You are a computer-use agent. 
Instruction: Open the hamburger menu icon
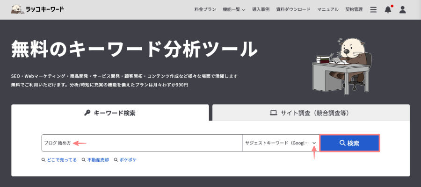[373, 10]
